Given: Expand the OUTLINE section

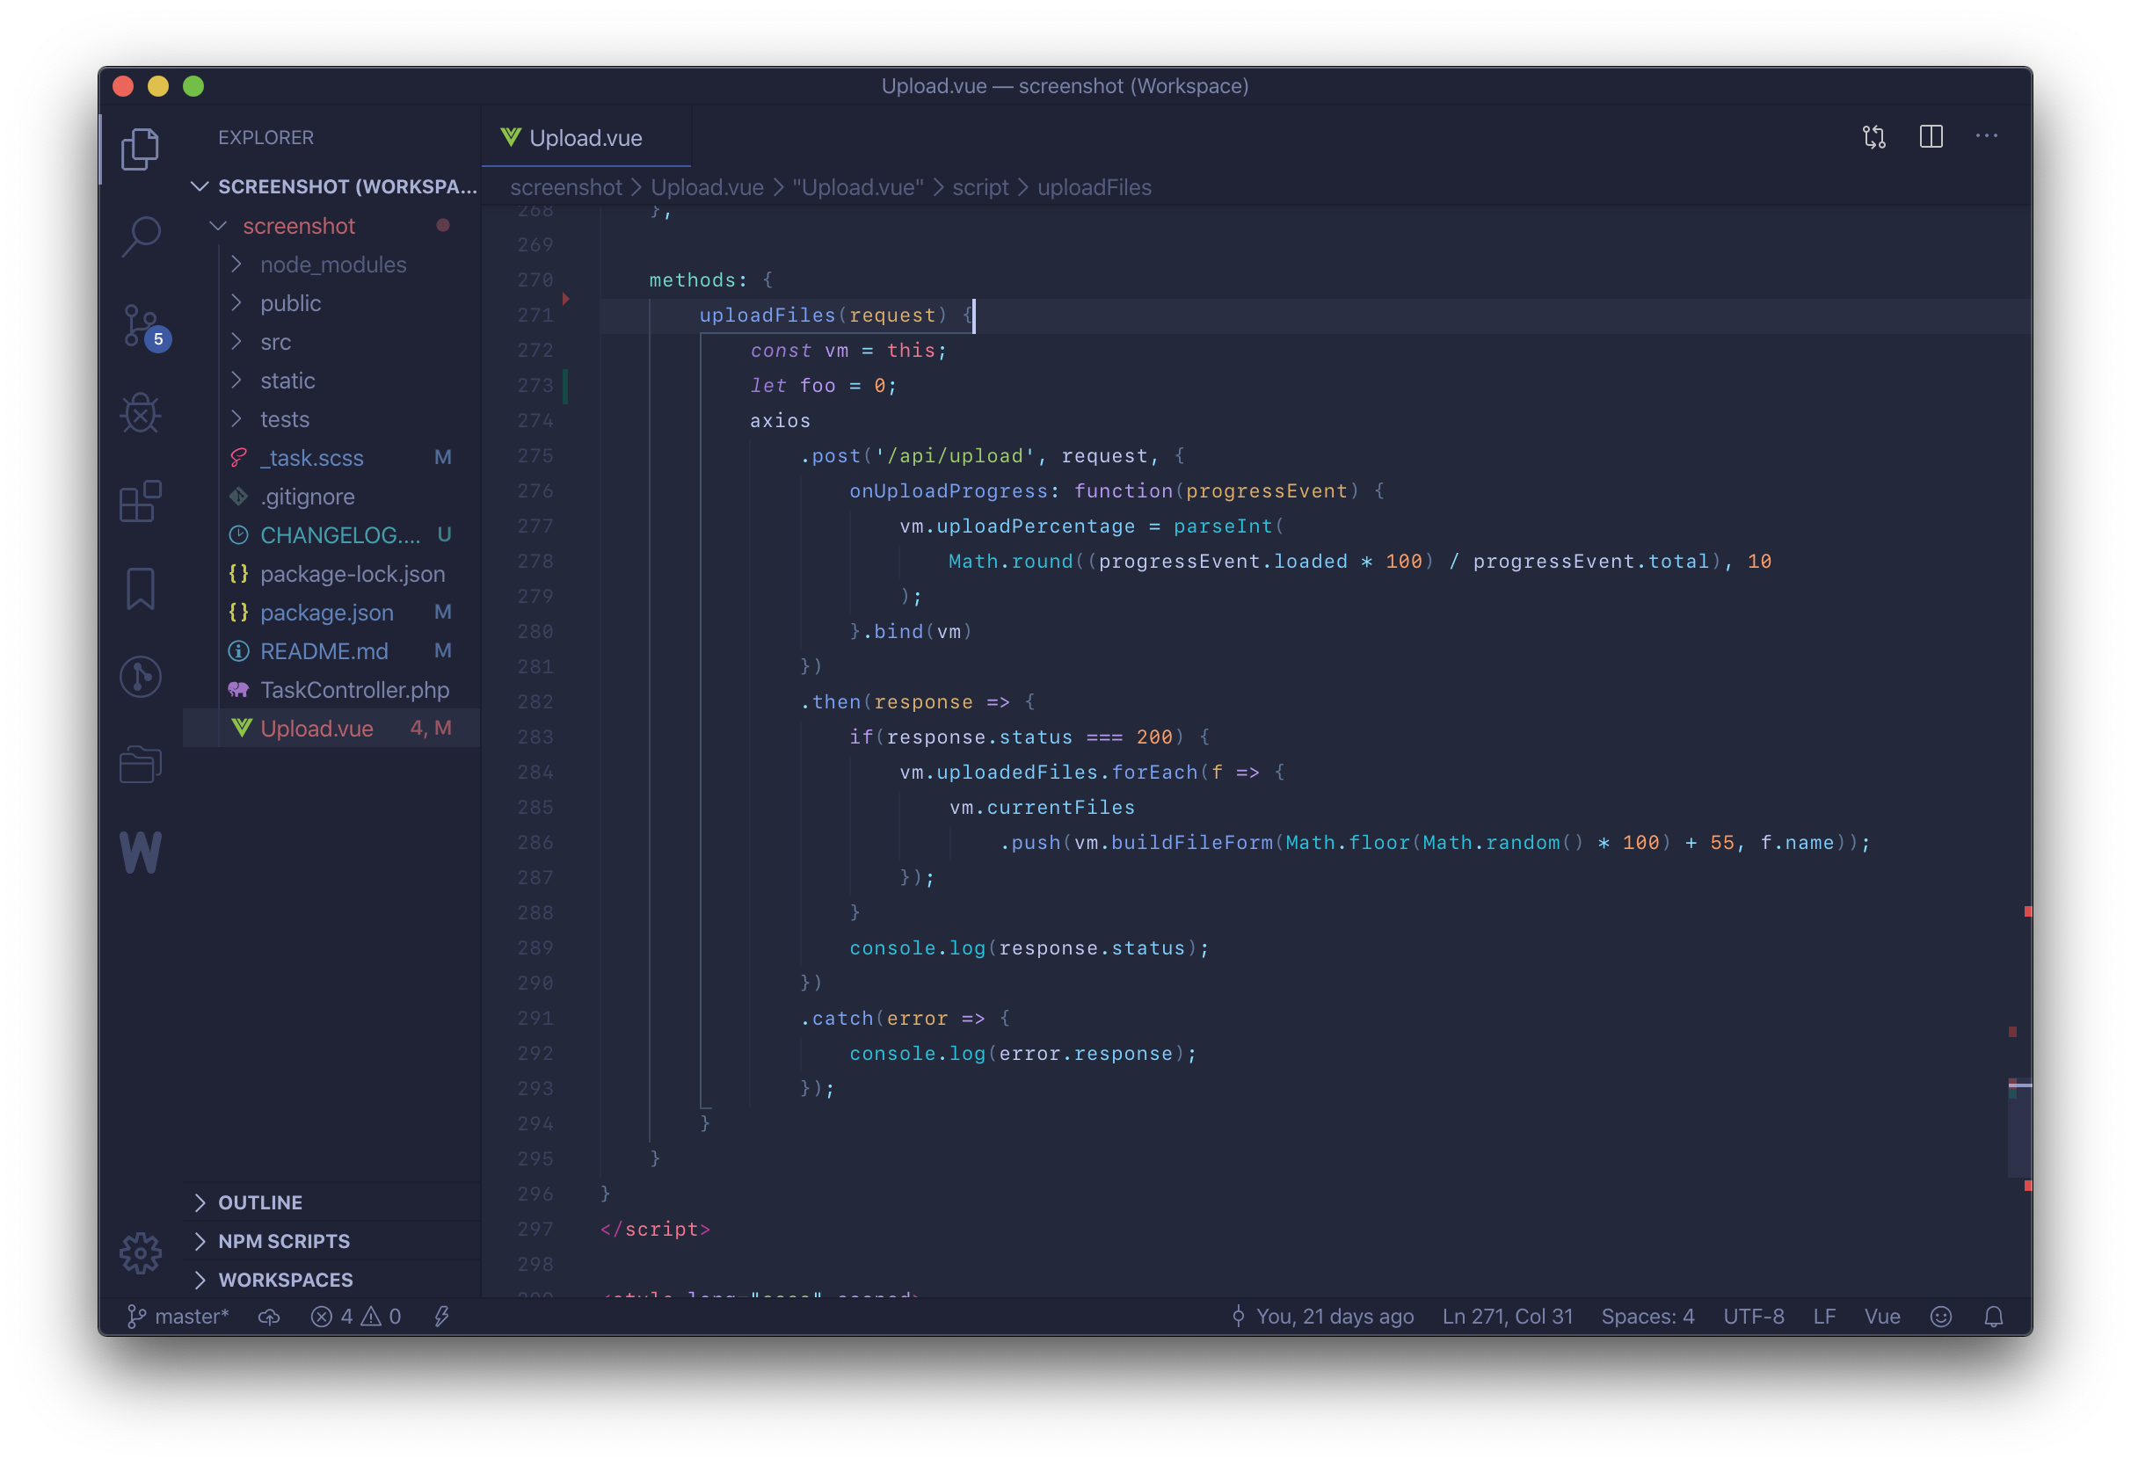Looking at the screenshot, I should (x=331, y=1202).
